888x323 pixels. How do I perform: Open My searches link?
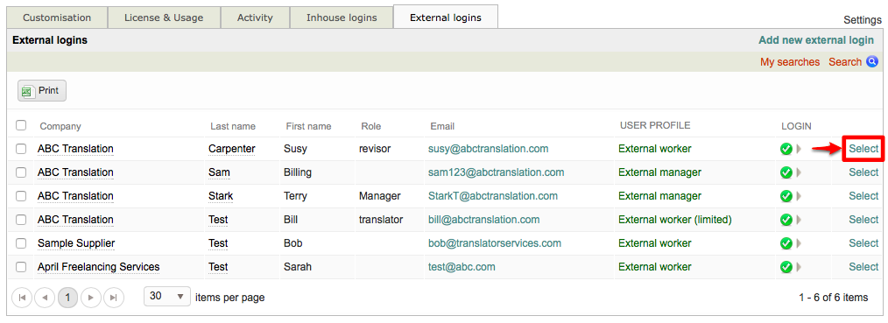click(789, 61)
